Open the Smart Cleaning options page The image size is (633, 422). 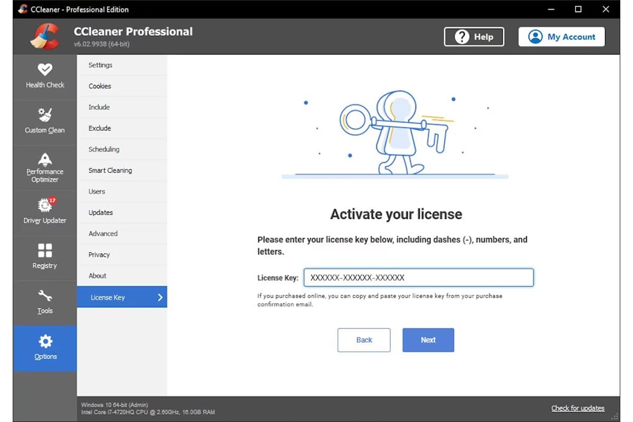tap(122, 170)
